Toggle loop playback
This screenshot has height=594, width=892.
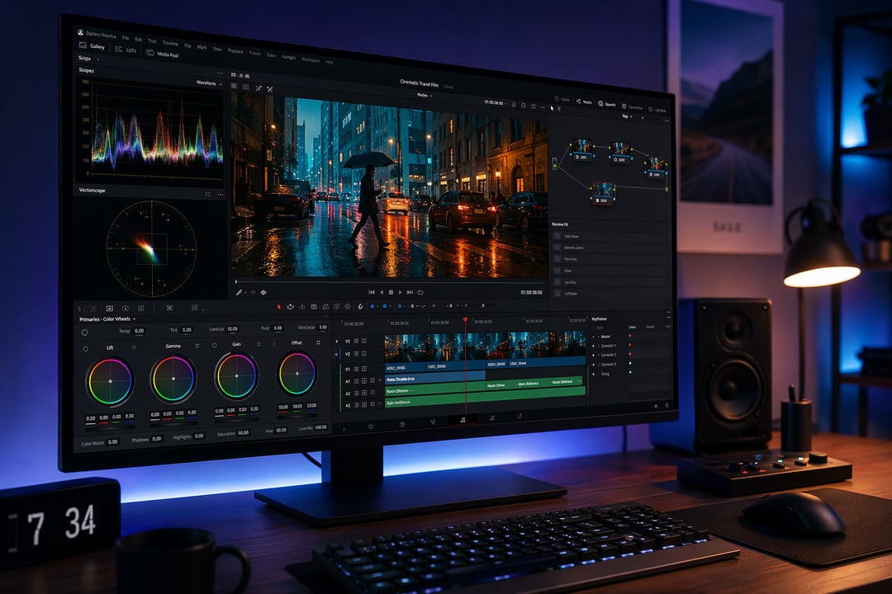[420, 292]
